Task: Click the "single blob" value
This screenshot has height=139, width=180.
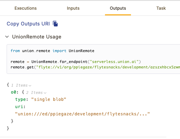Action: 49,100
